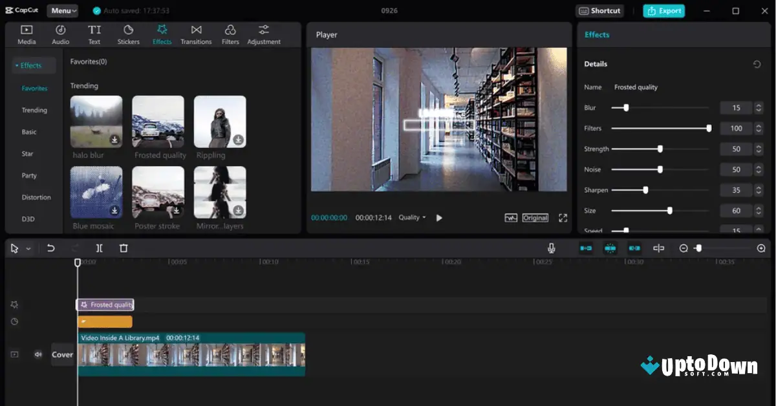The image size is (776, 406).
Task: Enable the auto-snap magnet toggle in timeline toolbar
Action: click(x=610, y=248)
